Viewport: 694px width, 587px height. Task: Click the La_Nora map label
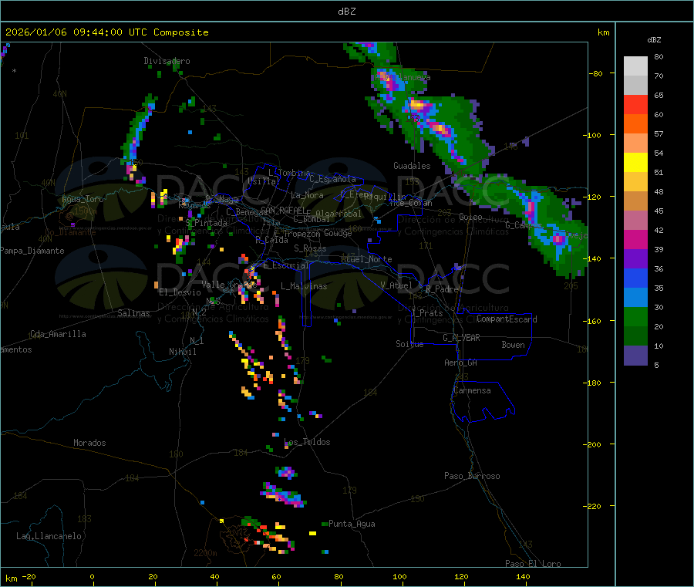point(307,196)
